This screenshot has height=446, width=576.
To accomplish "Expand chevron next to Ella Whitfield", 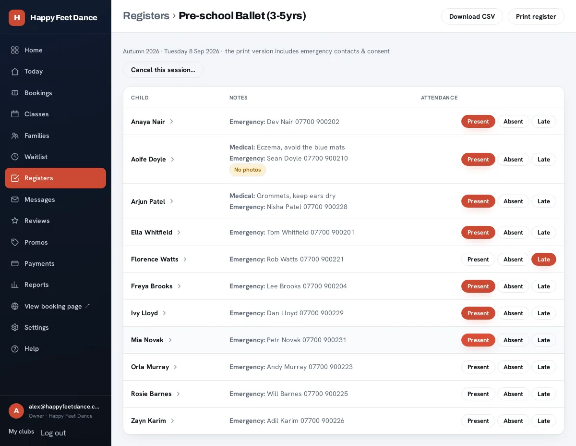I will click(179, 232).
